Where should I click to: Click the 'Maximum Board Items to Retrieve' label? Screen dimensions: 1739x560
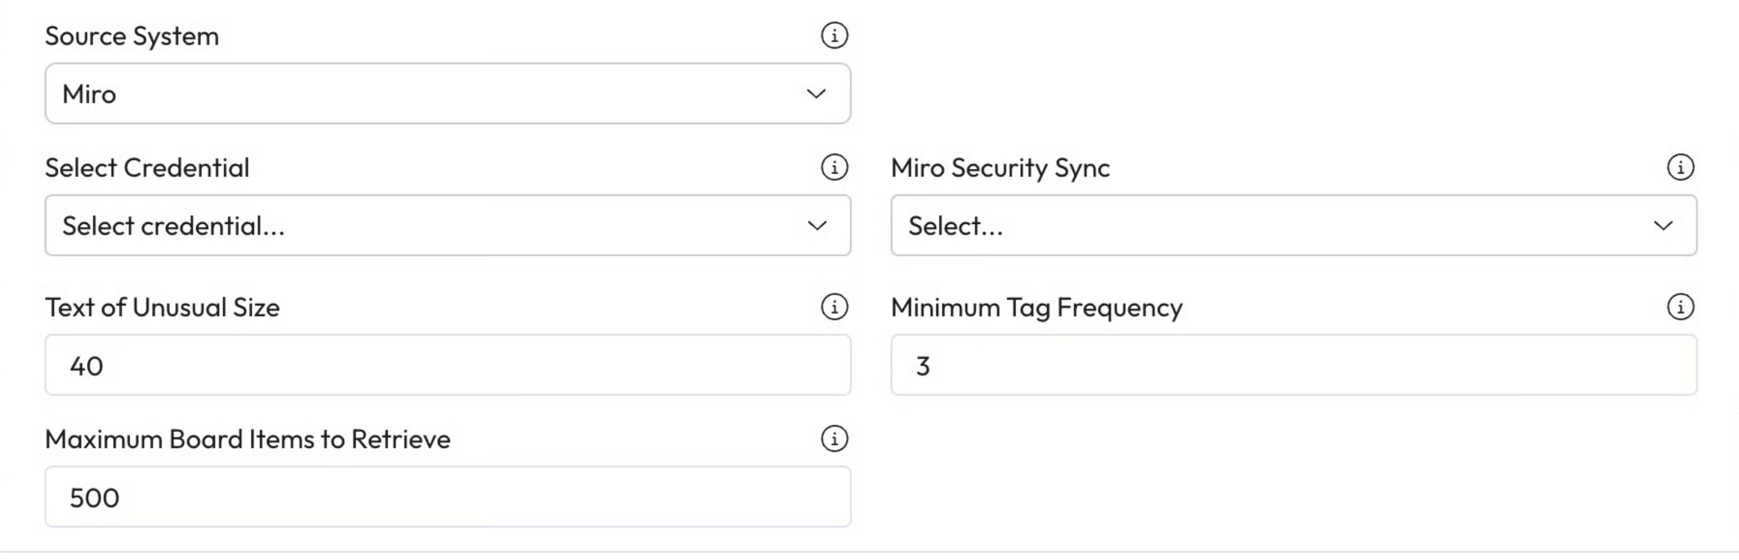247,439
